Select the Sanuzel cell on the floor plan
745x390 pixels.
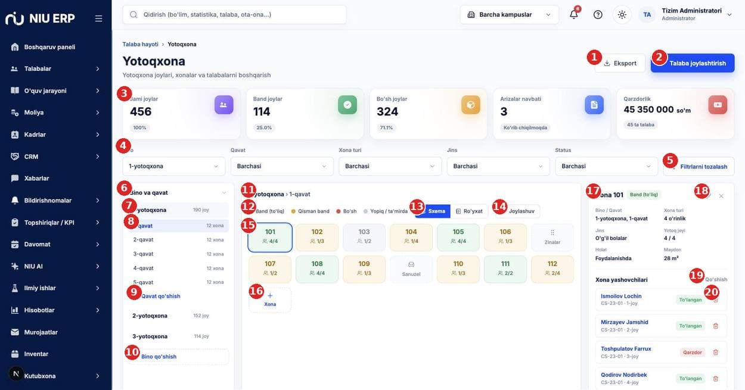[411, 269]
